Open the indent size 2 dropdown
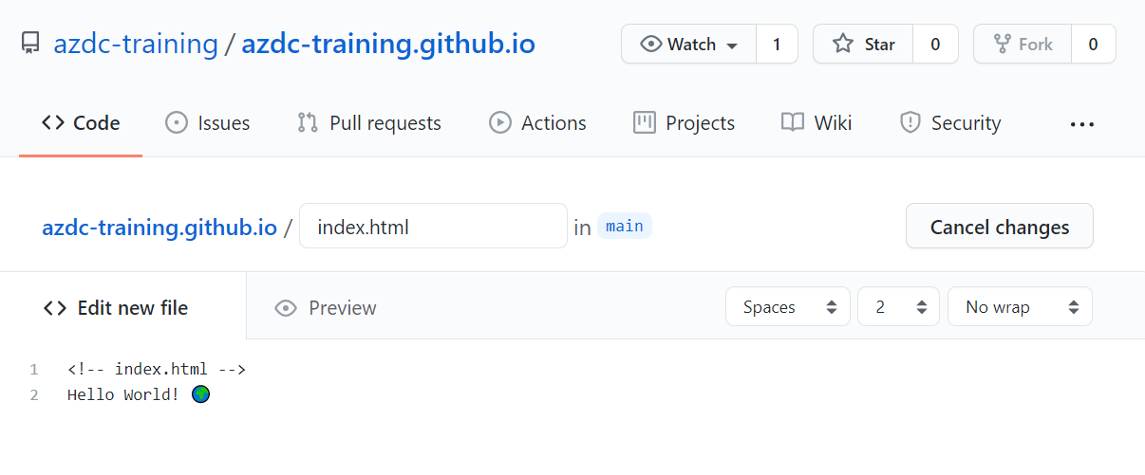The height and width of the screenshot is (475, 1145). tap(898, 307)
